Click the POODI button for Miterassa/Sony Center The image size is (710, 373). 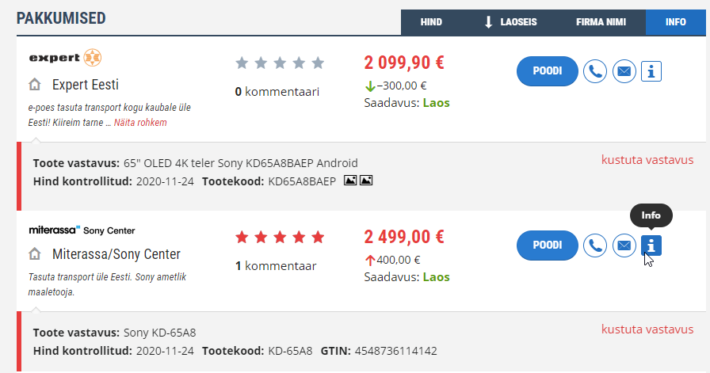click(547, 245)
